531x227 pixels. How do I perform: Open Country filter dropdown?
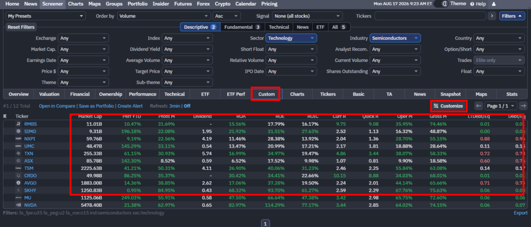coord(499,38)
